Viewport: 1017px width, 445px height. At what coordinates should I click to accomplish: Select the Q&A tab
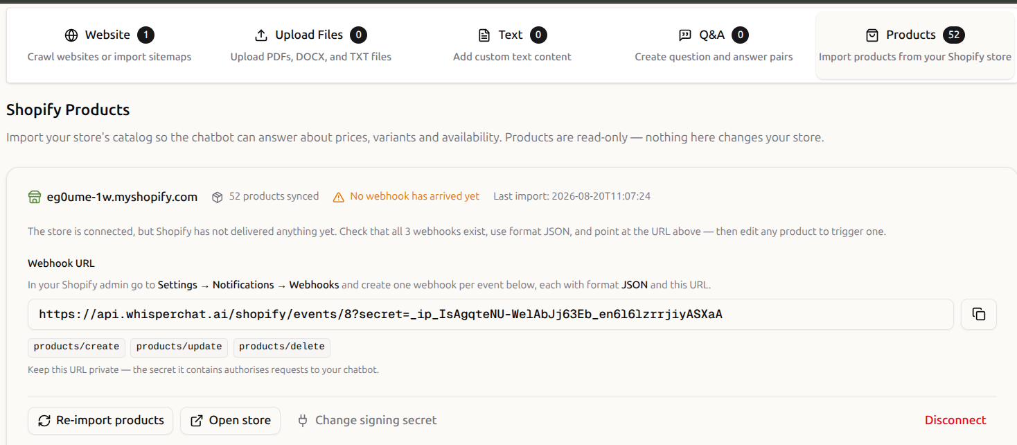pyautogui.click(x=714, y=46)
